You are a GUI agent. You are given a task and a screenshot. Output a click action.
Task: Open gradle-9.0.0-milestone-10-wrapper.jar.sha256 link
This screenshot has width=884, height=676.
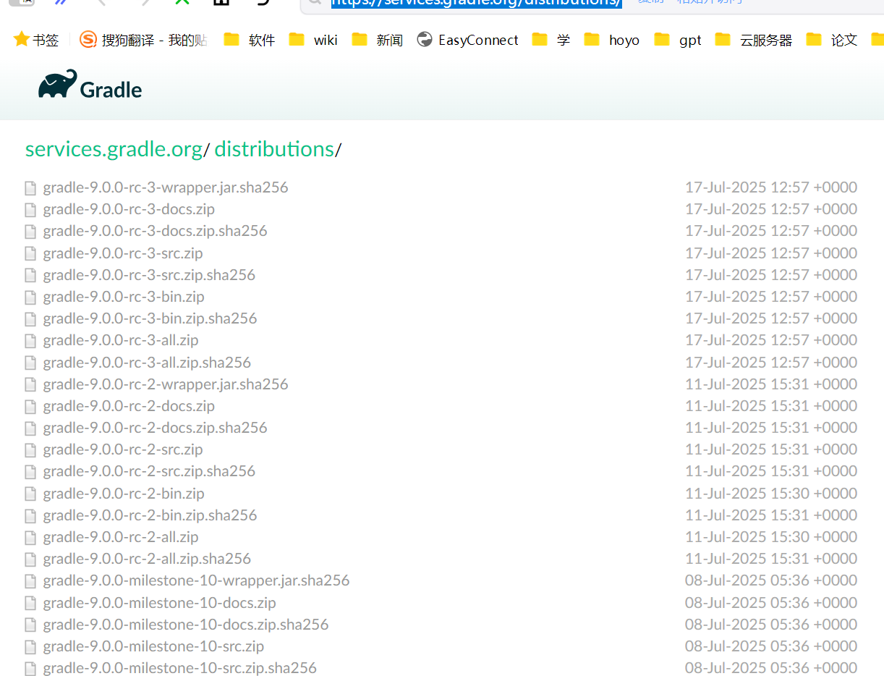click(196, 580)
